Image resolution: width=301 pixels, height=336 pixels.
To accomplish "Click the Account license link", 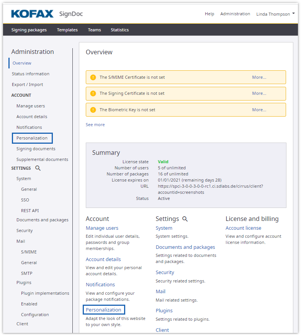I will (243, 228).
